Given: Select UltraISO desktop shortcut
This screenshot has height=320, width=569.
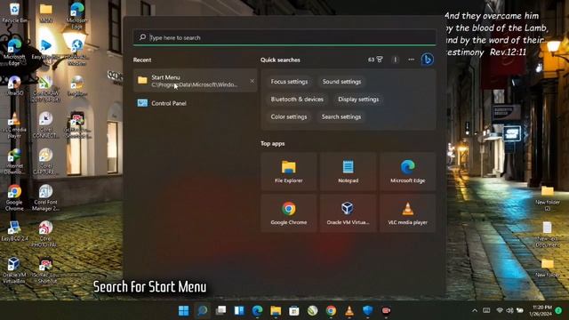Looking at the screenshot, I should pyautogui.click(x=14, y=85).
